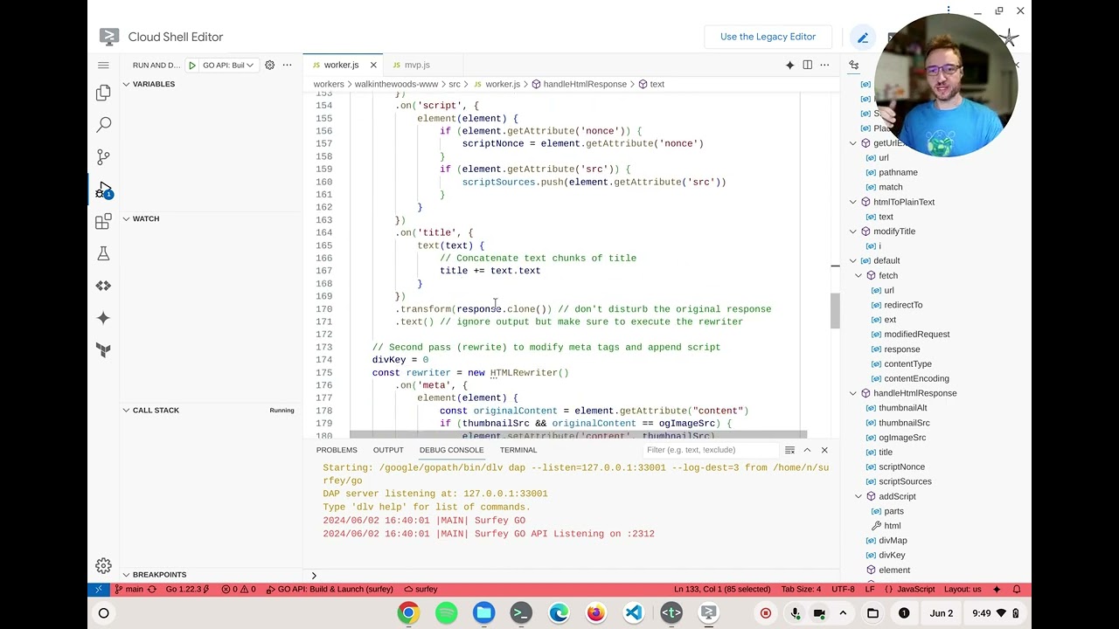Click the Gemini sparkle icon in the editor toolbar
This screenshot has height=629, width=1119.
click(789, 65)
